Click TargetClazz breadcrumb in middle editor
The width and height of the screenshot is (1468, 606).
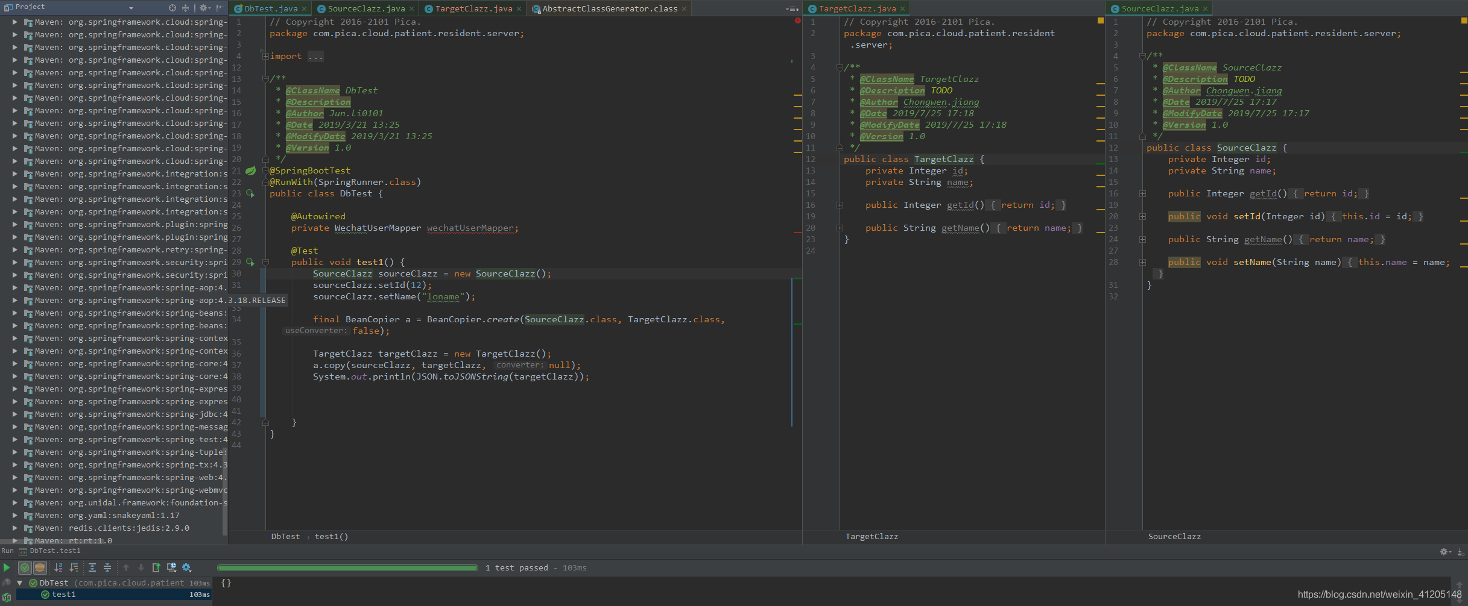tap(872, 537)
